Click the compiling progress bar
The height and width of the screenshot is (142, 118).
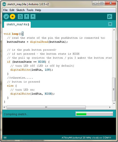click(x=94, y=114)
